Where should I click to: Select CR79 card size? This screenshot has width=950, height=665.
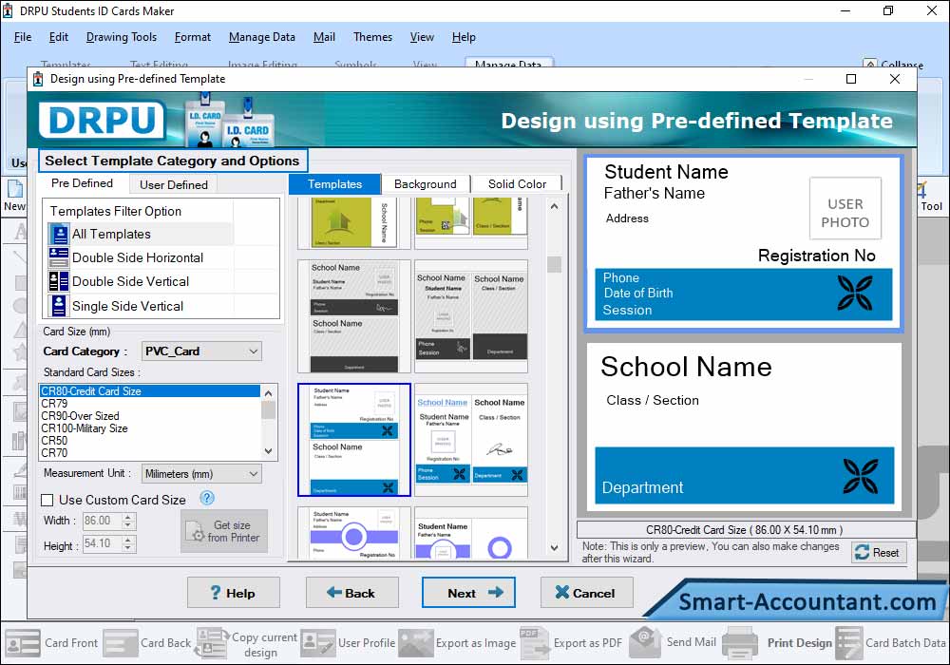(150, 404)
